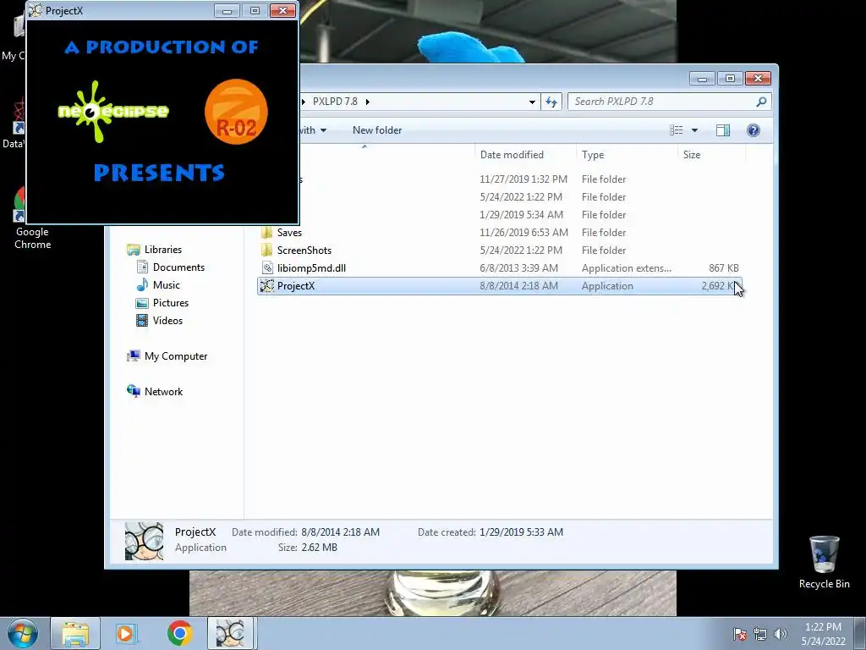
Task: Open Videos library
Action: coord(167,321)
